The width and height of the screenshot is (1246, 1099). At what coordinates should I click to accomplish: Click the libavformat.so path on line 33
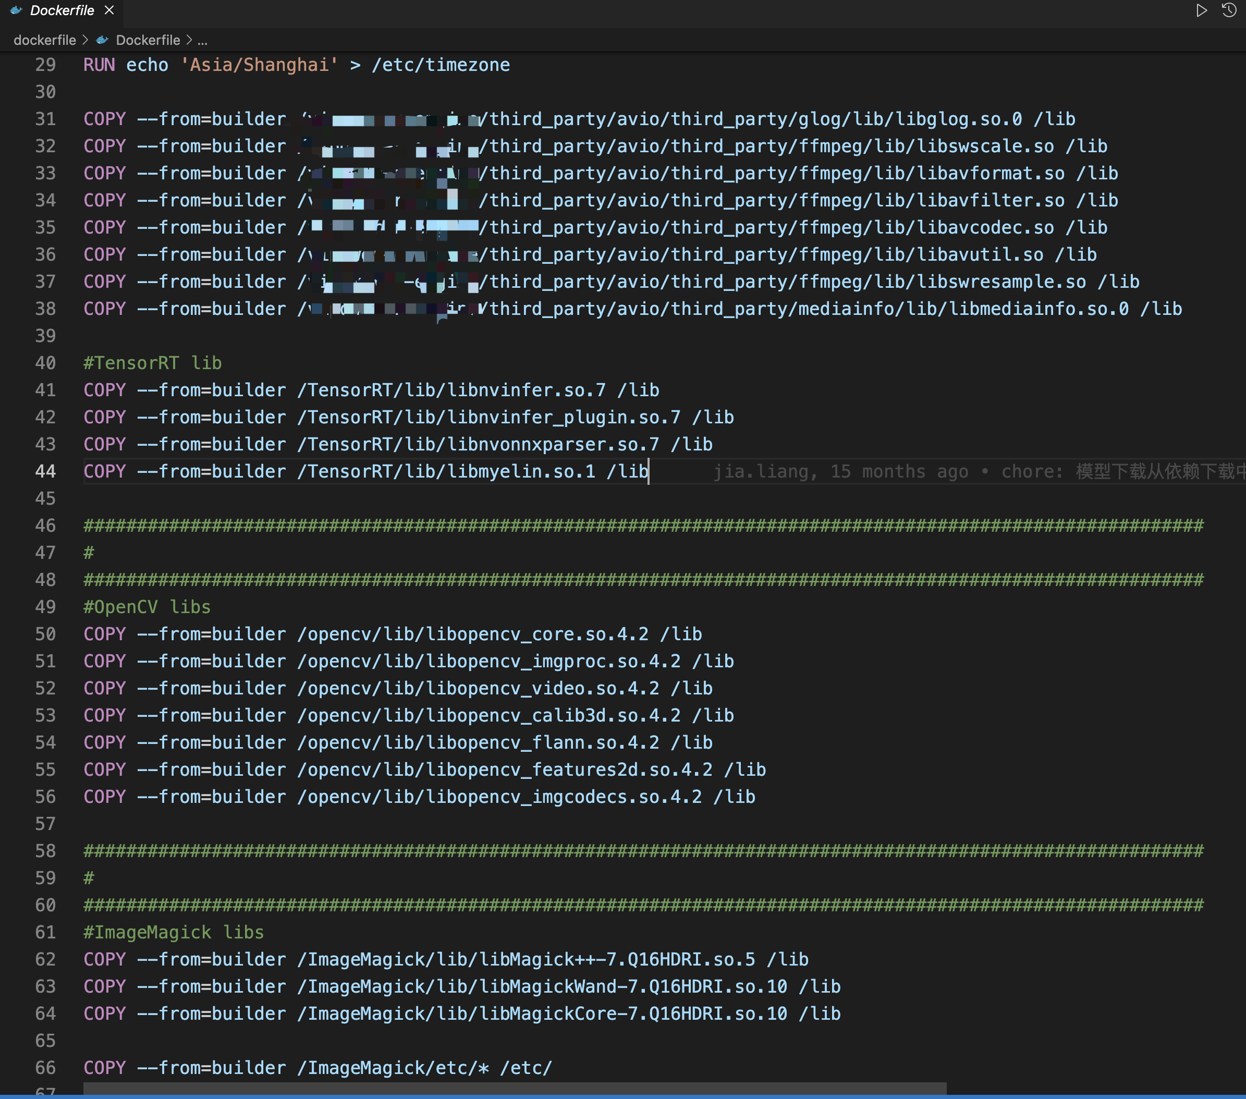(681, 174)
